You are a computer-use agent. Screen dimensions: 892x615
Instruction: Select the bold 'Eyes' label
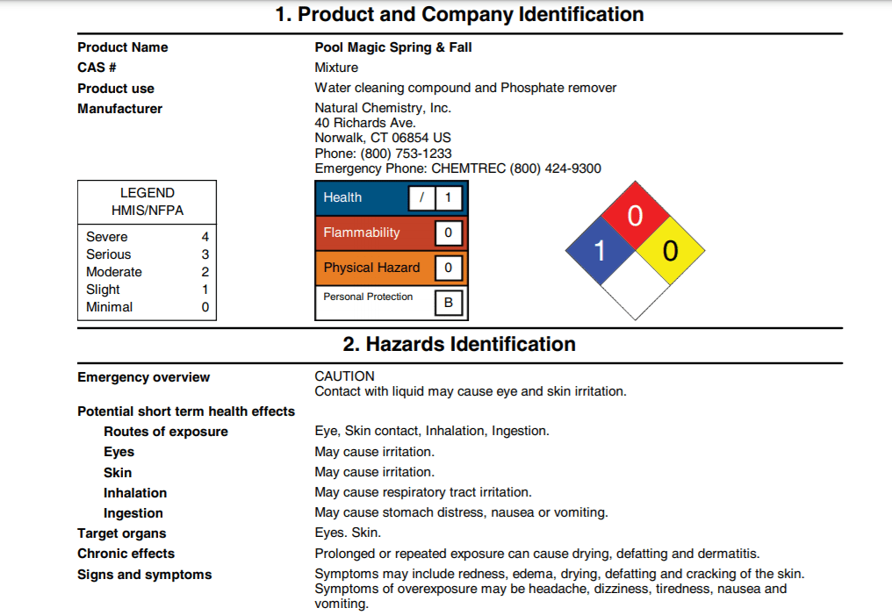119,453
